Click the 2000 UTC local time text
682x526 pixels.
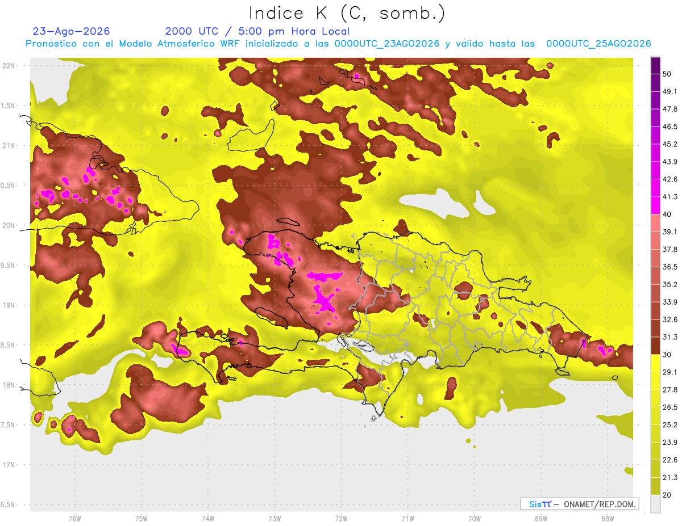pos(257,31)
